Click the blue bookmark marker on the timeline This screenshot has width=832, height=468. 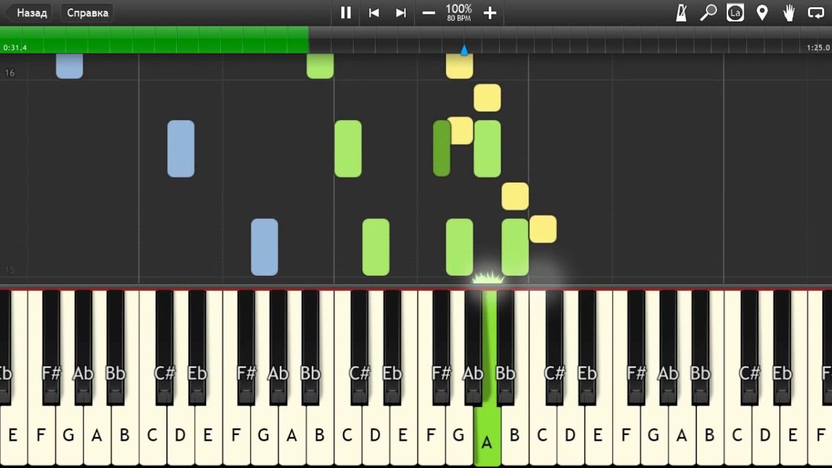tap(464, 50)
